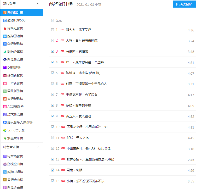Switch to the 华语新歌榜 chart
The image size is (197, 189).
tap(15, 44)
